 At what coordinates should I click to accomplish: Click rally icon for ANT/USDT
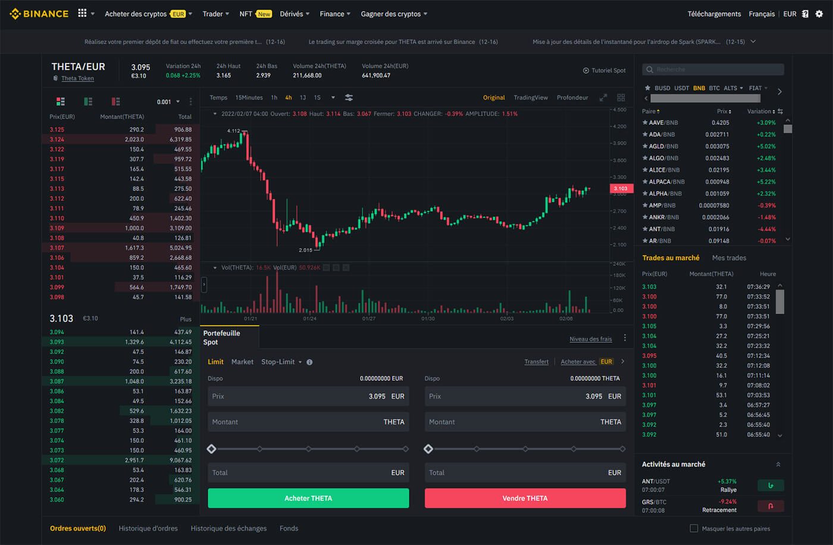tap(771, 486)
